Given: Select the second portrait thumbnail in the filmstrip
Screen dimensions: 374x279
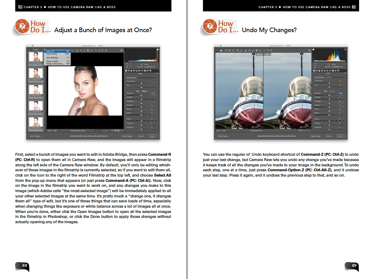Looking at the screenshot, I should [36, 73].
